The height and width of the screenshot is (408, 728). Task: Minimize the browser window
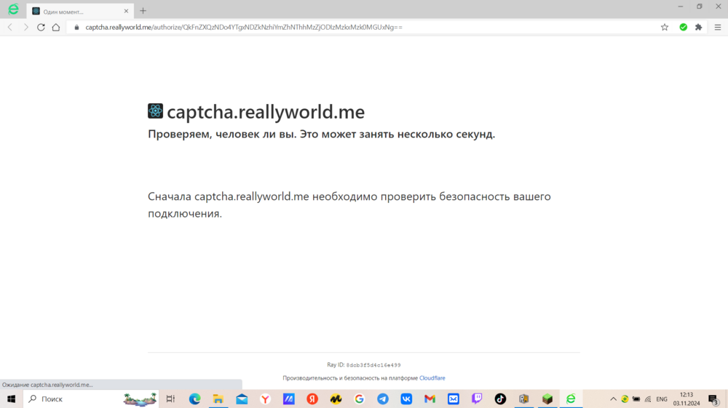680,7
